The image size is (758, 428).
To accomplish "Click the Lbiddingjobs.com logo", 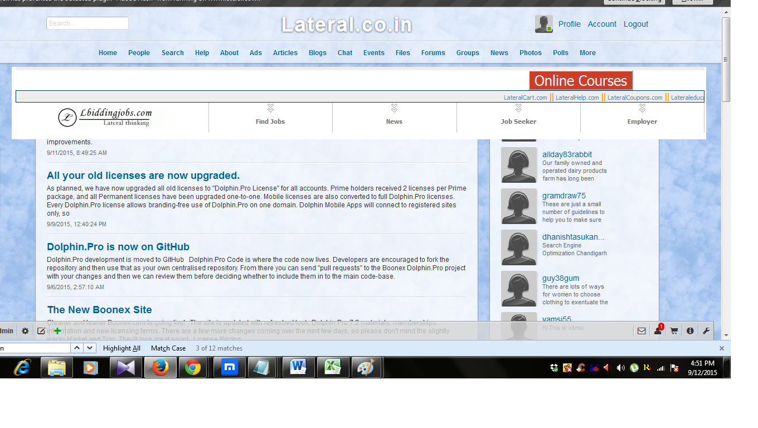I will click(105, 117).
